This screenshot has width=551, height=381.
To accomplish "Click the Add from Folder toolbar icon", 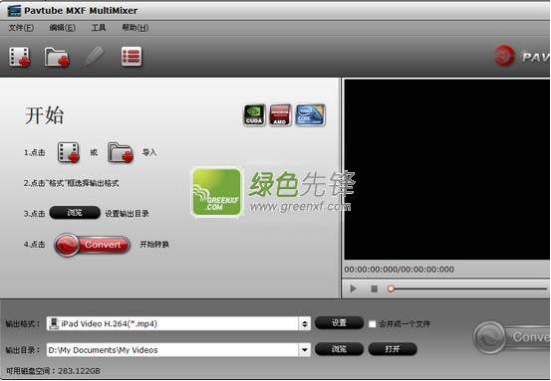I will 57,57.
